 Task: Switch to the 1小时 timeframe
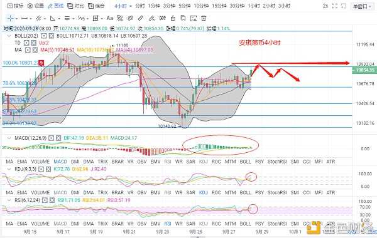click(254, 6)
